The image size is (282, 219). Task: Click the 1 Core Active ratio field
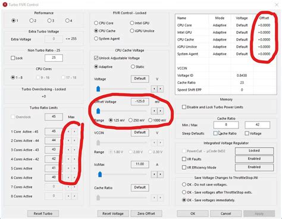[53, 132]
